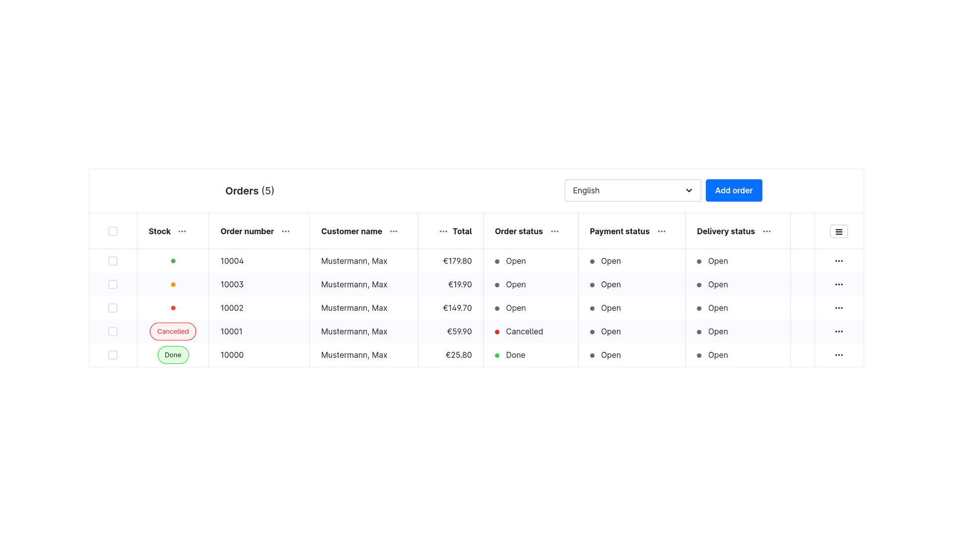Sort by the Order number header
The height and width of the screenshot is (536, 953).
tap(247, 231)
